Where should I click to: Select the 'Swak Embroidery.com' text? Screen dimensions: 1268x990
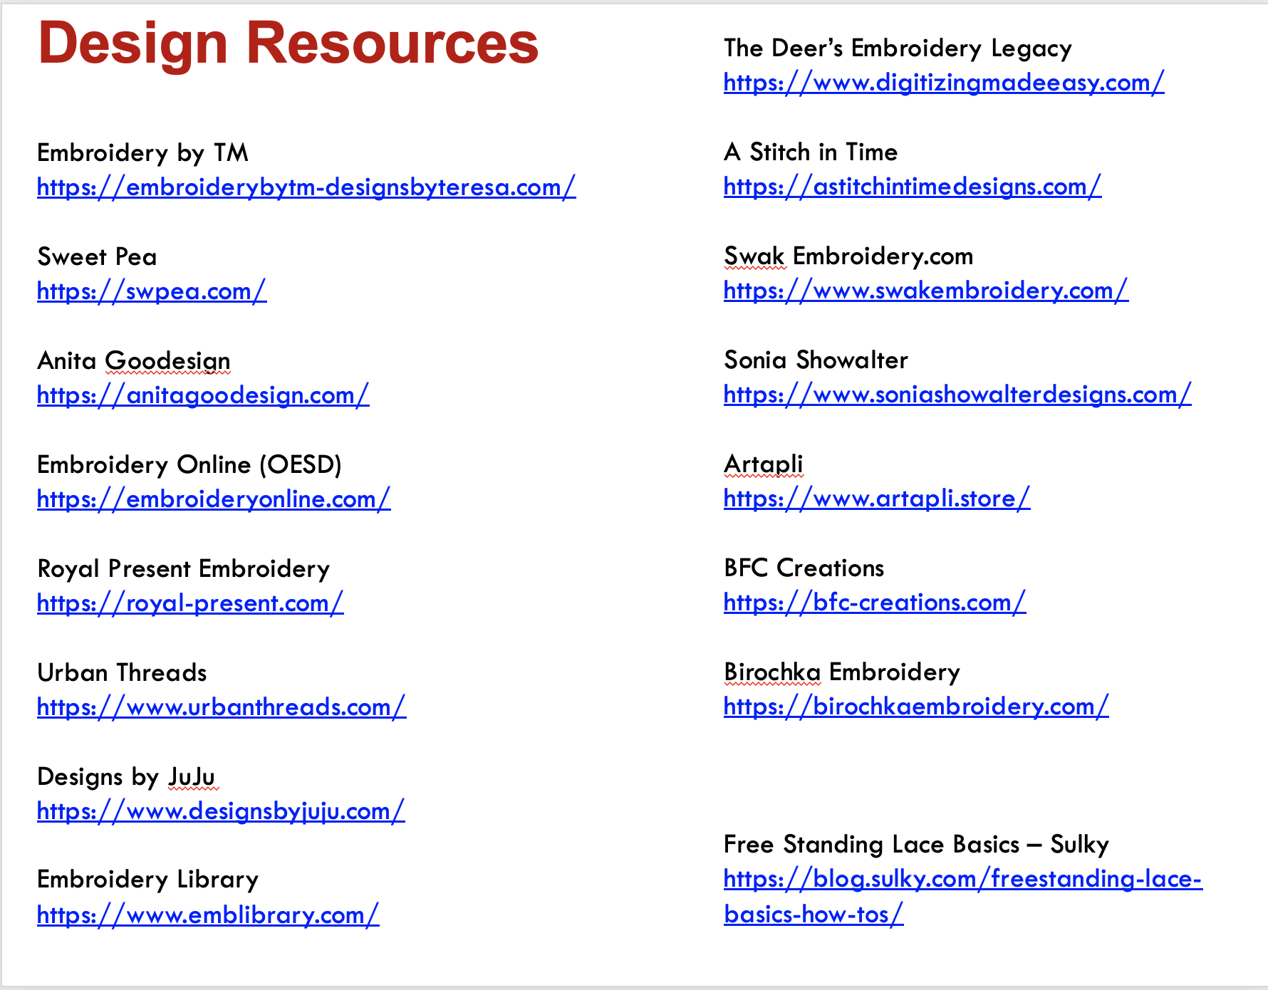click(x=848, y=256)
